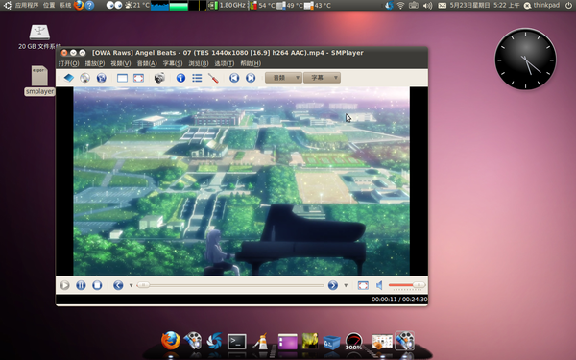Click the elapsed time display 00:00:11 / 00:24:30

click(x=399, y=300)
